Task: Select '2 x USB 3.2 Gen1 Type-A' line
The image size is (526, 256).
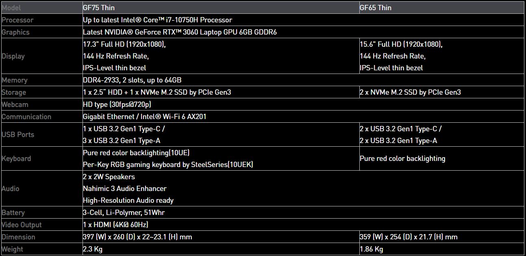Action: pos(398,141)
